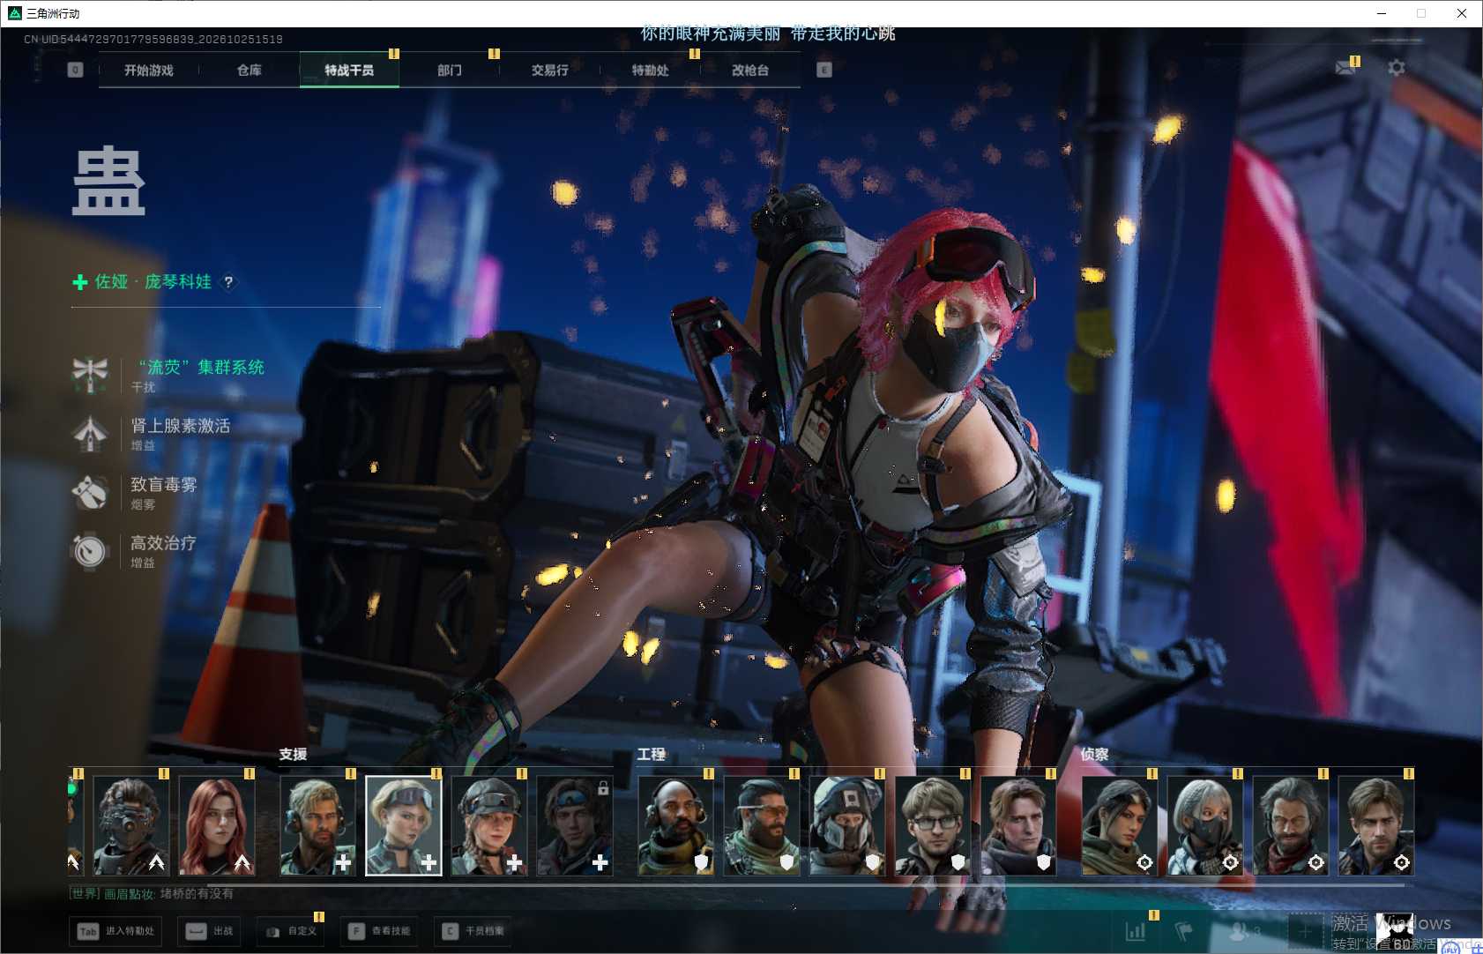This screenshot has height=954, width=1483.
Task: Open the 部门 tab
Action: tap(450, 70)
